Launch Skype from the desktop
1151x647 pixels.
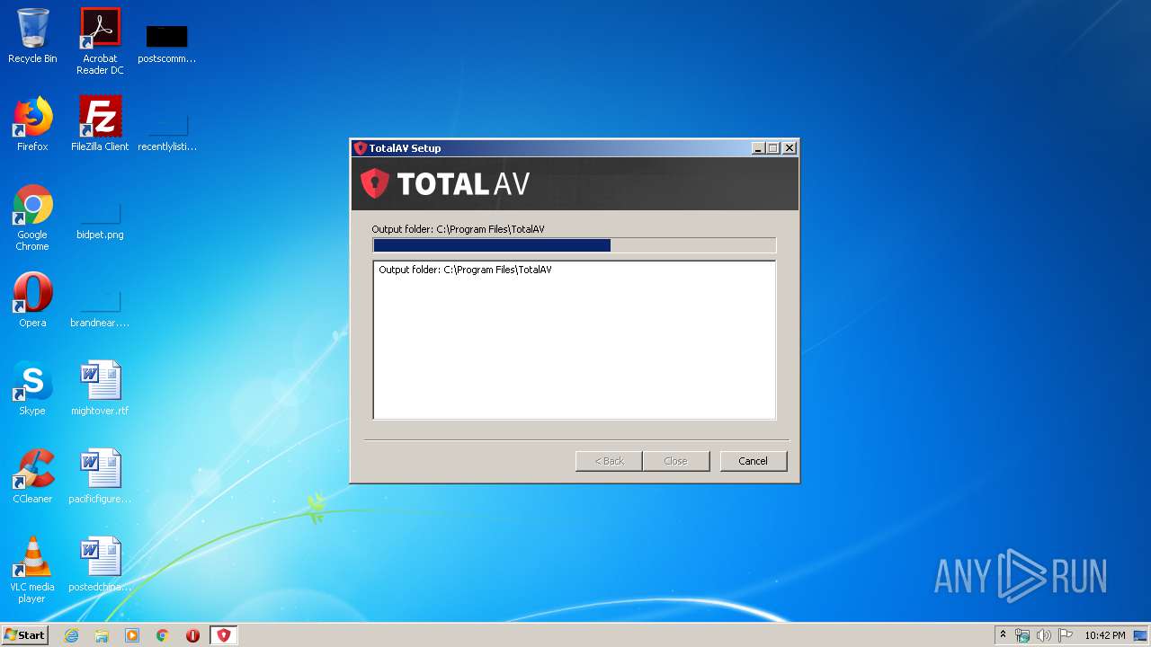click(32, 388)
